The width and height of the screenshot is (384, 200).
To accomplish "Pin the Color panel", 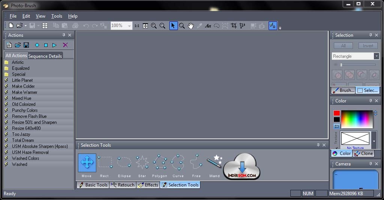I will (371, 101).
